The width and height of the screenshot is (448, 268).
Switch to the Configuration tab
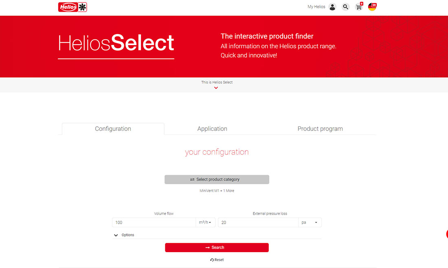tap(113, 129)
